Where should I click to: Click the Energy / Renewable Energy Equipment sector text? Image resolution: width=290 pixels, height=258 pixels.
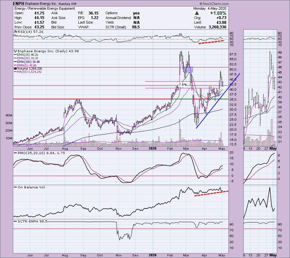pos(44,8)
